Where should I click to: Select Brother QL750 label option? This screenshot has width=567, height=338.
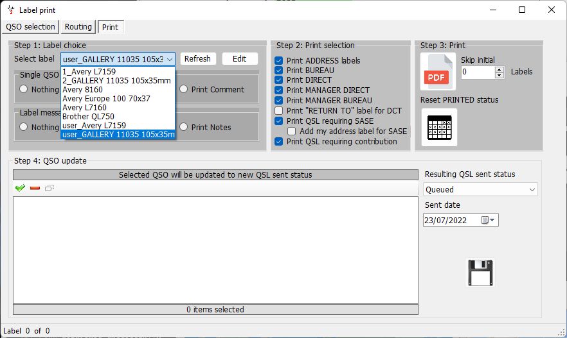(x=118, y=117)
